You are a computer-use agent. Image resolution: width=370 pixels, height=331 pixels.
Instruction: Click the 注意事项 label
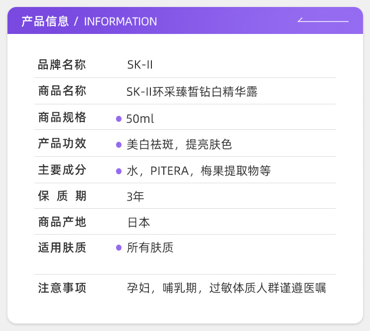62,288
